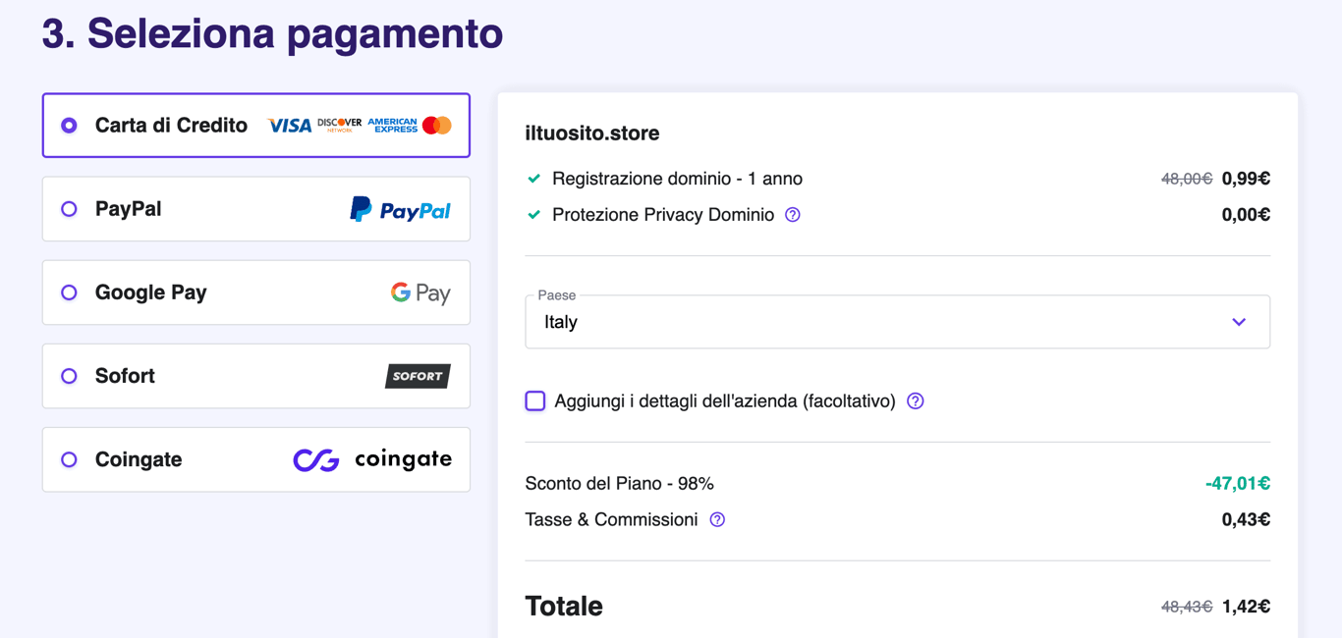
Task: Open Protezione Privacy Dominio help tooltip
Action: [x=792, y=214]
